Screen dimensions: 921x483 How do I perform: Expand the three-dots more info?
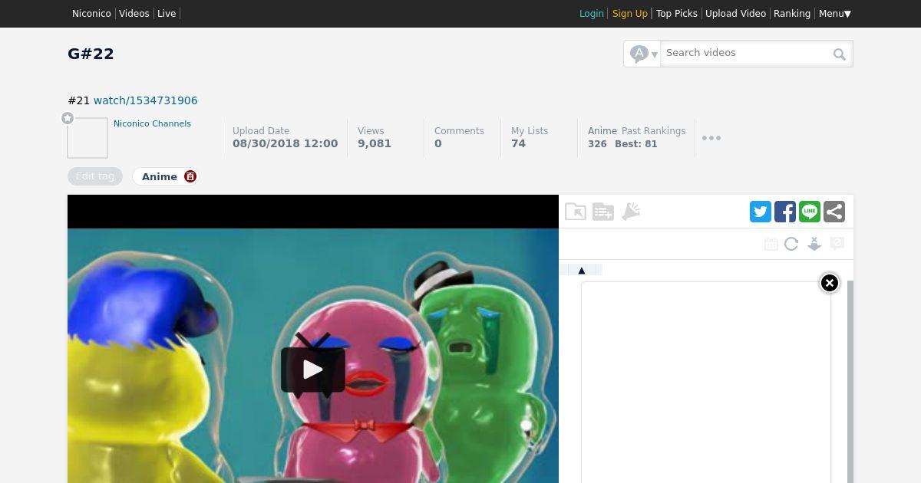tap(711, 138)
